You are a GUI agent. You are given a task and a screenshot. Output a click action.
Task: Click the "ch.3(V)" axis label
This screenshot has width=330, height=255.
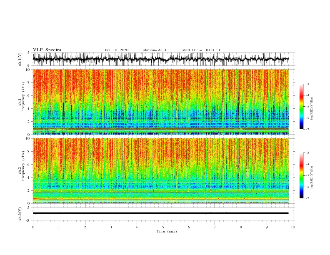click(20, 214)
